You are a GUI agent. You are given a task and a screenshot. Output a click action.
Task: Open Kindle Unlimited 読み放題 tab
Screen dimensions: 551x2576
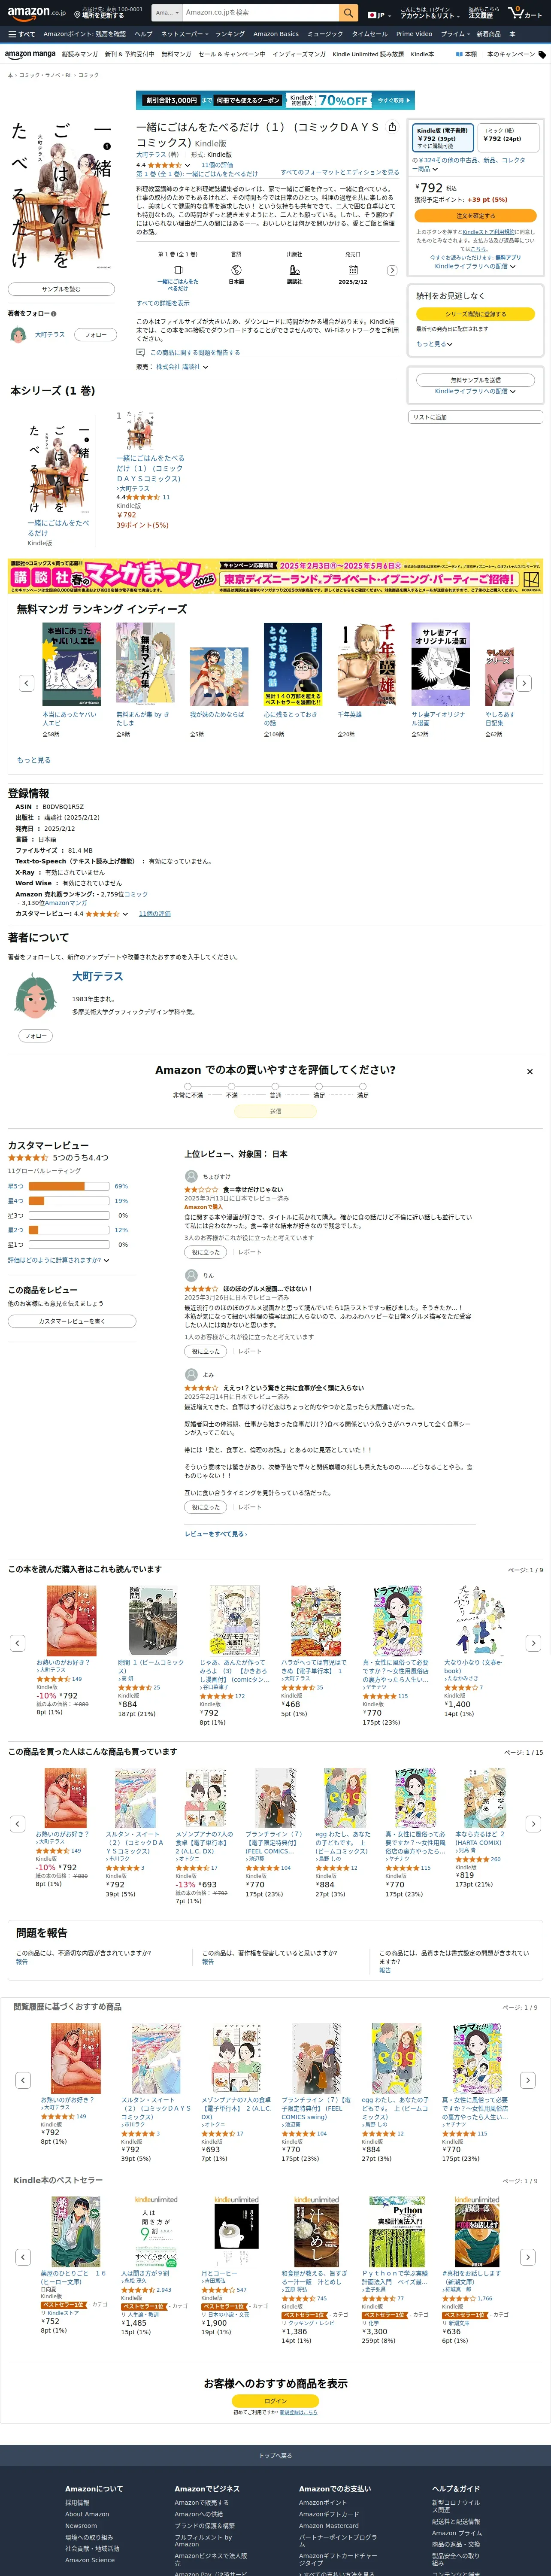tap(368, 54)
